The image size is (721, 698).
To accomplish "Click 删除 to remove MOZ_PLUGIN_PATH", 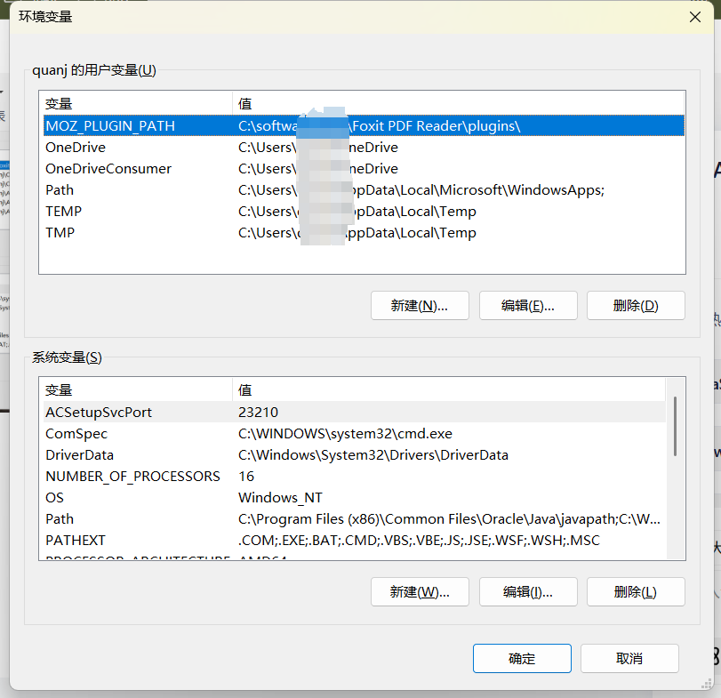I will point(636,305).
